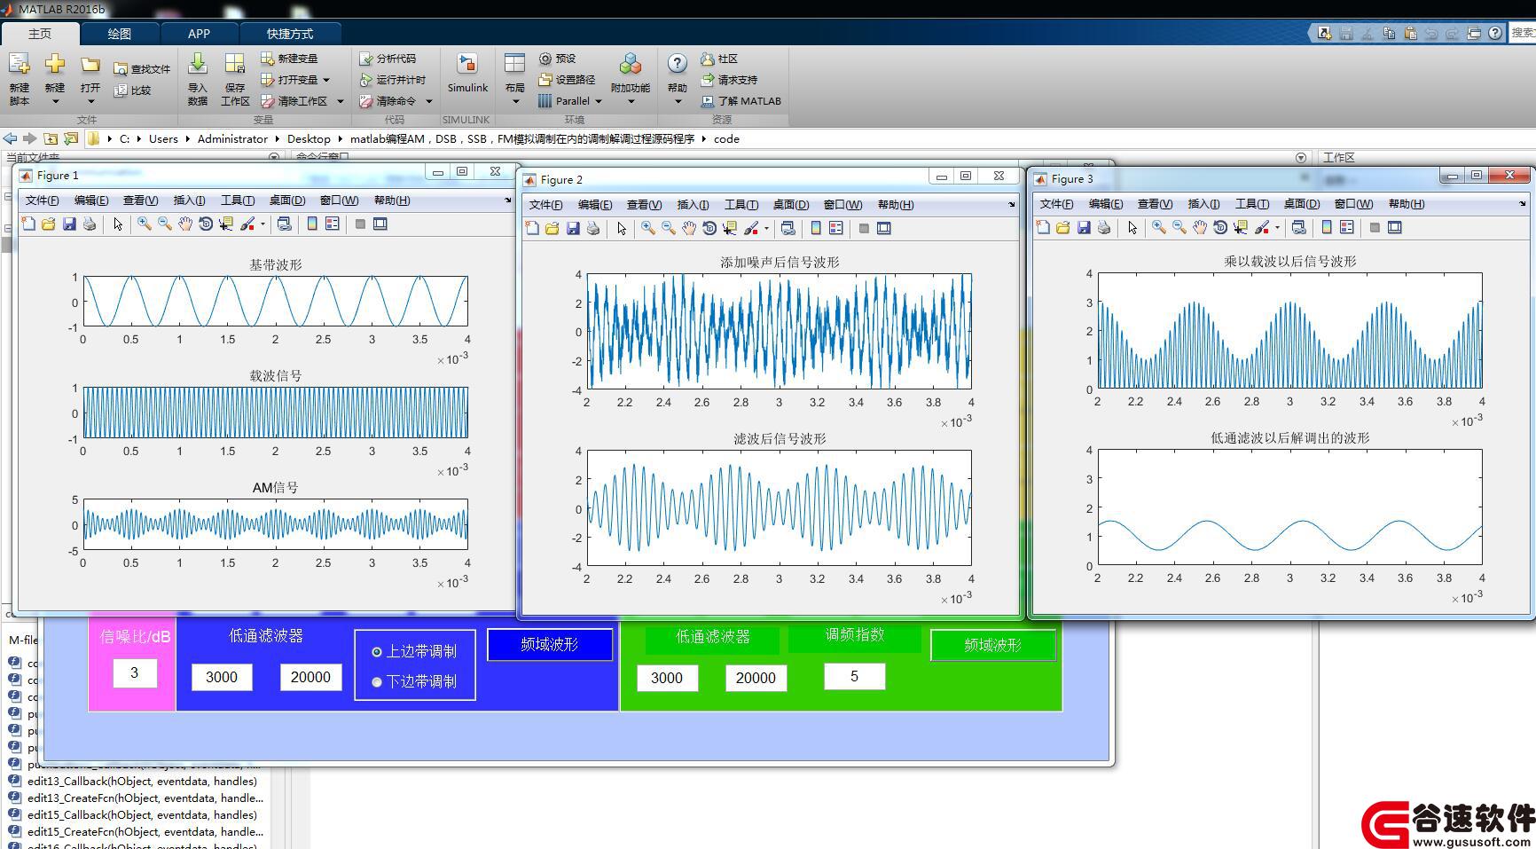
Task: Click Link Plot icon in Figure 3
Action: tap(1298, 228)
